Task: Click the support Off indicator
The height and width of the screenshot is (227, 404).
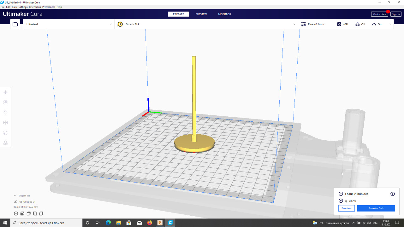Action: point(360,24)
